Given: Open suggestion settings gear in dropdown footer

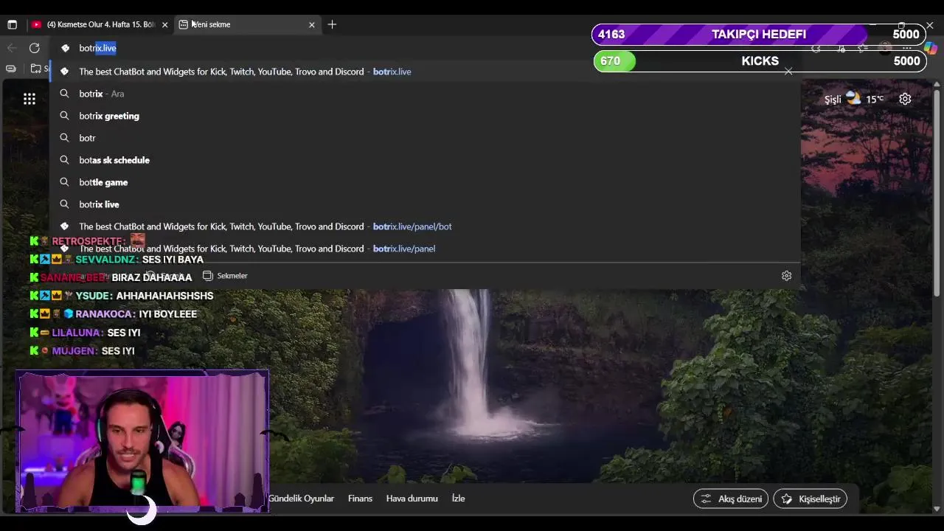Looking at the screenshot, I should [x=786, y=276].
